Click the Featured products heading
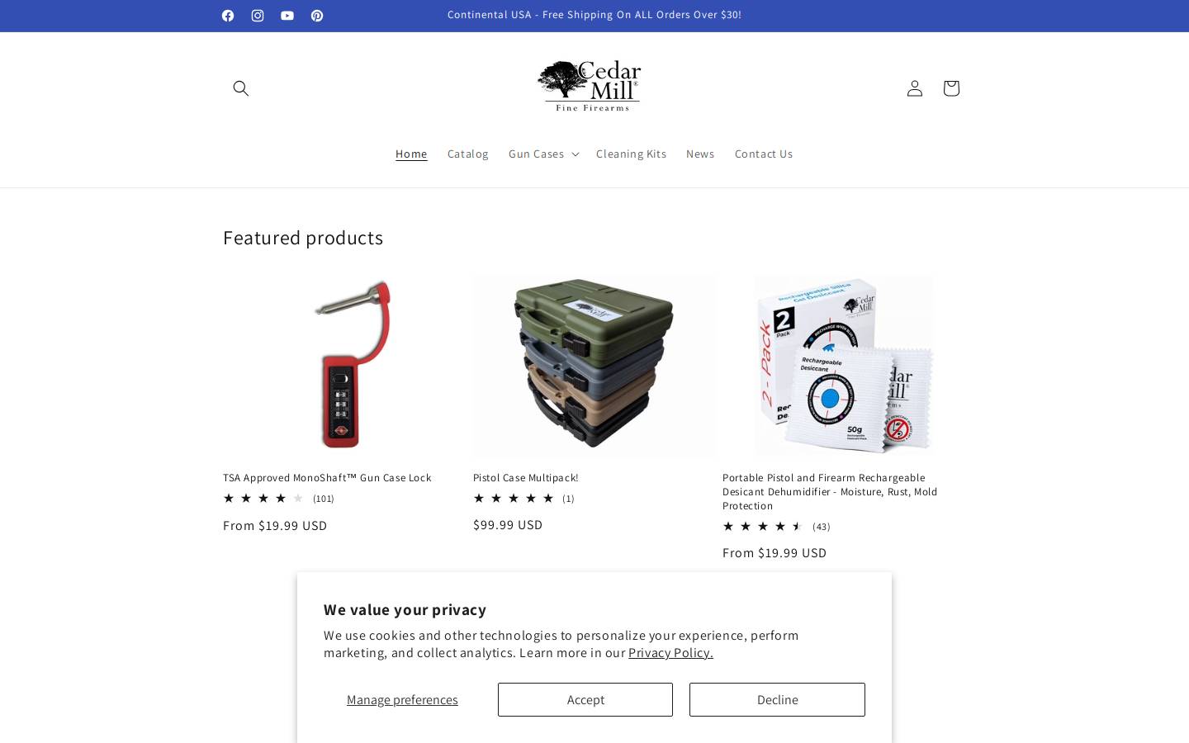The image size is (1189, 743). [303, 238]
